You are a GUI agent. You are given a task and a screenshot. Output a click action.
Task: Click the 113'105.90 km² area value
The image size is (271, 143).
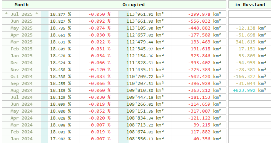coord(145,28)
